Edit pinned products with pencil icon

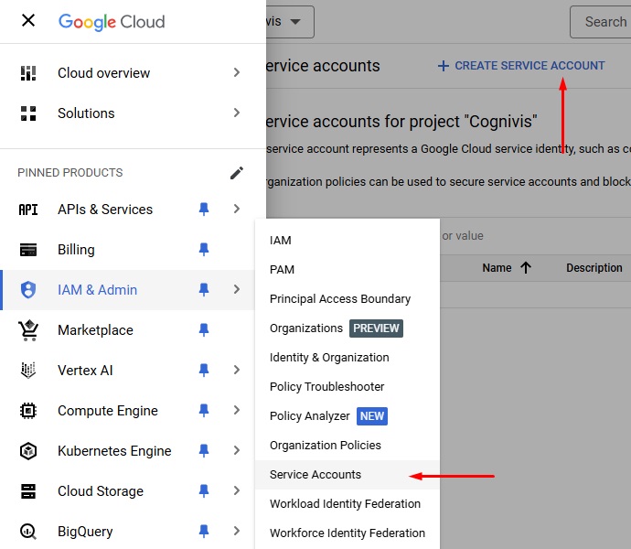click(237, 173)
